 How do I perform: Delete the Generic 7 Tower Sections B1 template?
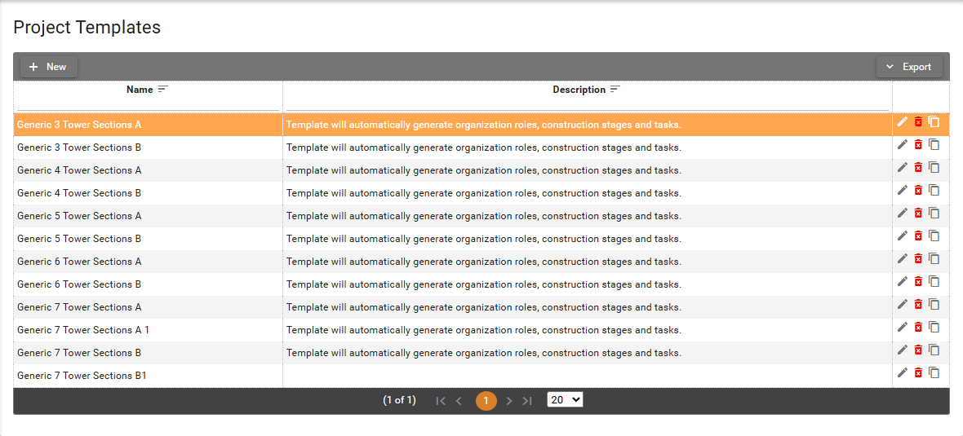point(918,372)
